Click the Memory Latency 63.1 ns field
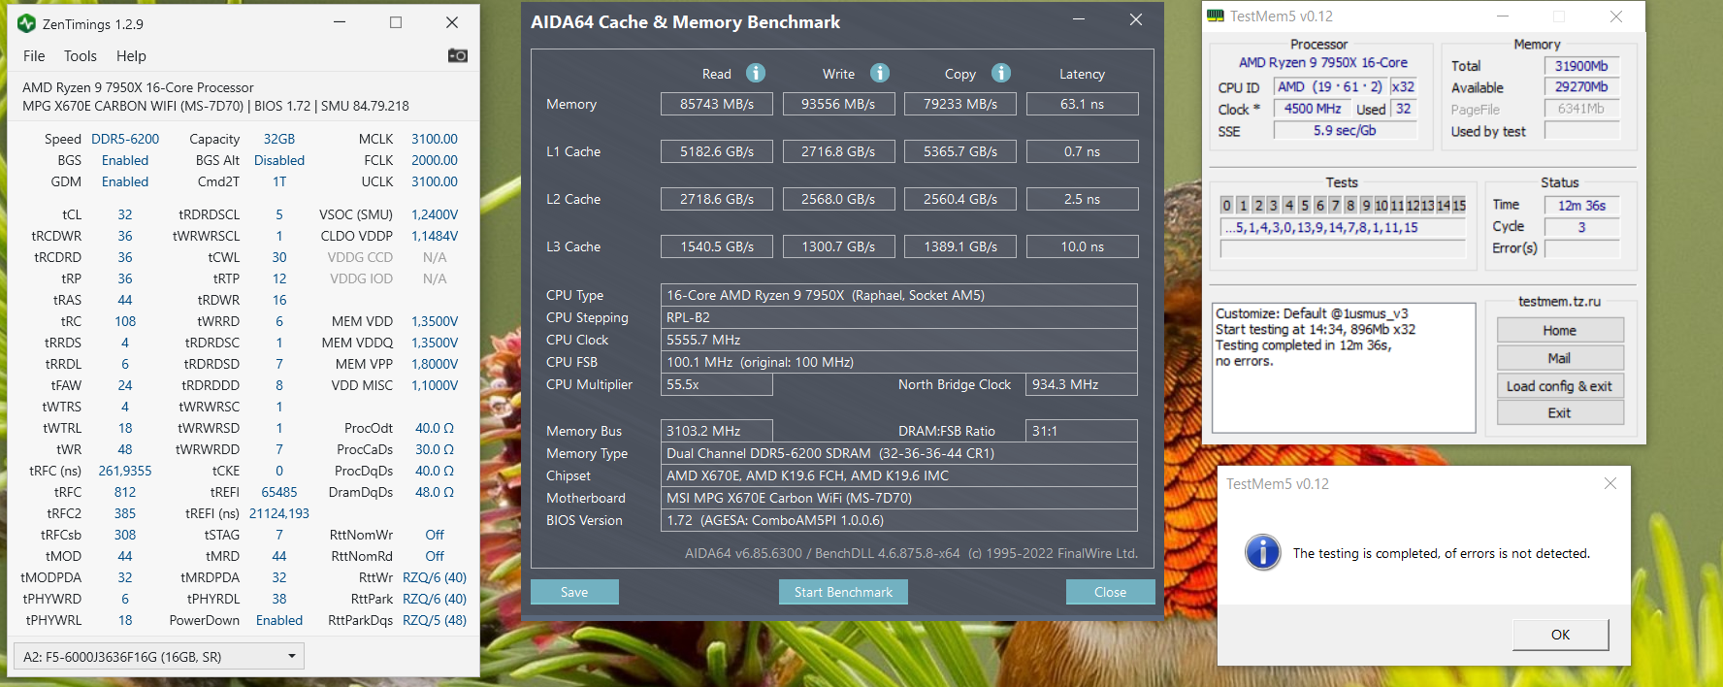Image resolution: width=1723 pixels, height=687 pixels. [1082, 104]
